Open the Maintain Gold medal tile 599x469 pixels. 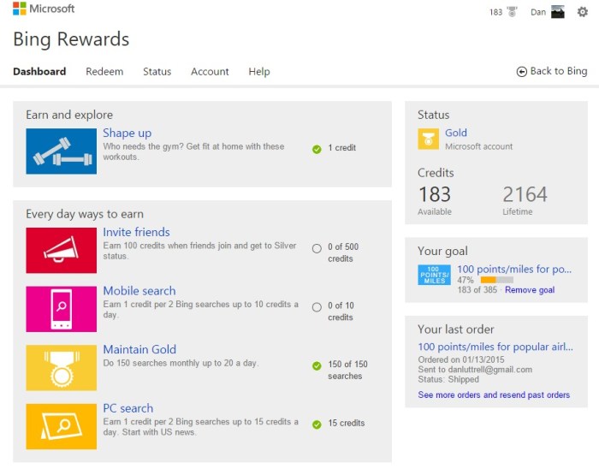click(x=61, y=368)
